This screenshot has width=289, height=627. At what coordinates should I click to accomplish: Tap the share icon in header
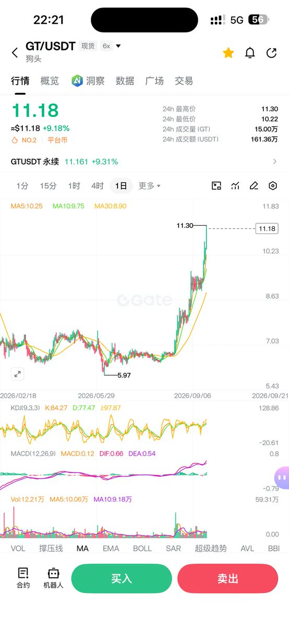(271, 53)
